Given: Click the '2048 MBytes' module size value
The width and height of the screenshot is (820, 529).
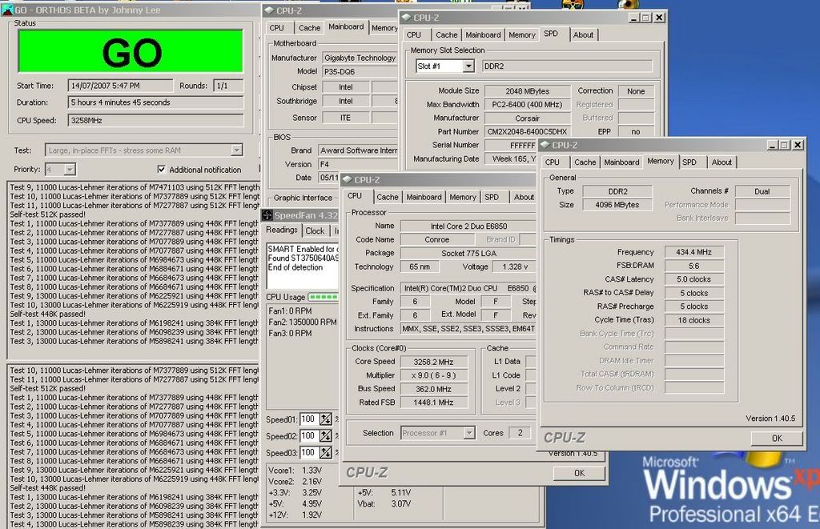Looking at the screenshot, I should (x=527, y=91).
